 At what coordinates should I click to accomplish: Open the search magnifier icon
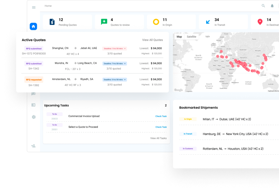pos(263,6)
